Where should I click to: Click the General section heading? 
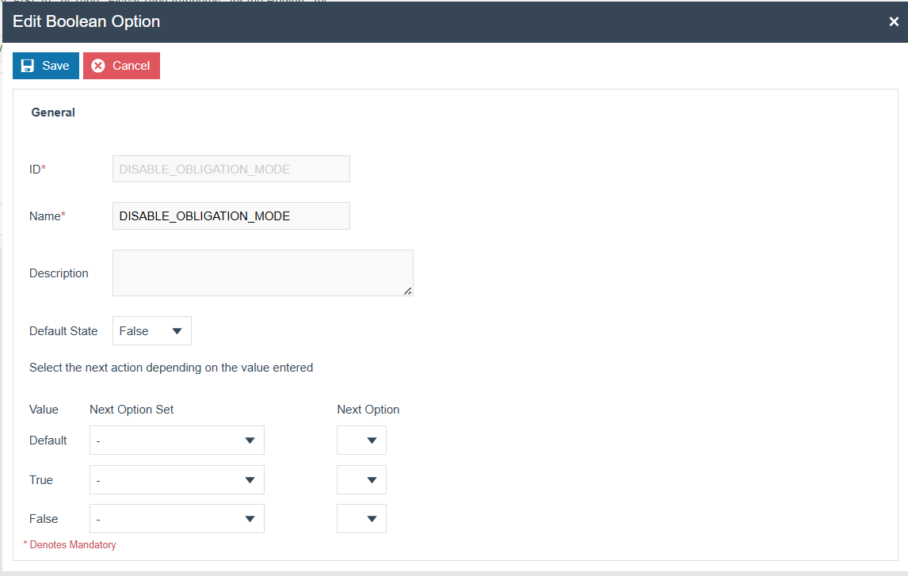click(x=53, y=113)
